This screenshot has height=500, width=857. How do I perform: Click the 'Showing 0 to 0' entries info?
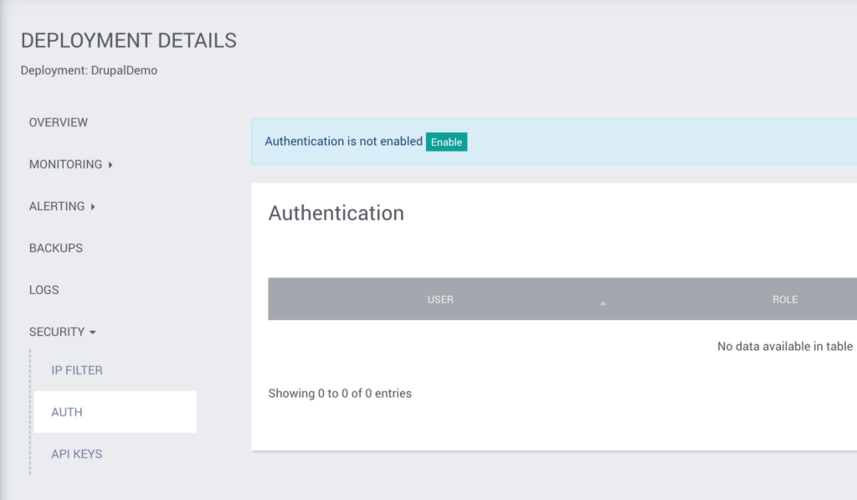[x=340, y=394]
